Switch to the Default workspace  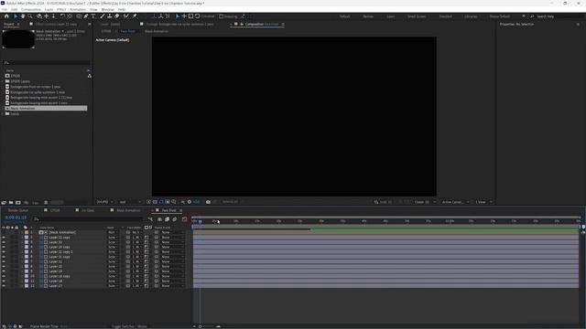pyautogui.click(x=344, y=16)
